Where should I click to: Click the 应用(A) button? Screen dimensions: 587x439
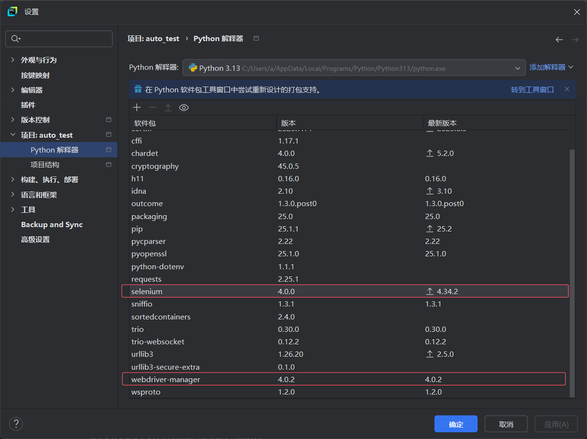coord(556,424)
